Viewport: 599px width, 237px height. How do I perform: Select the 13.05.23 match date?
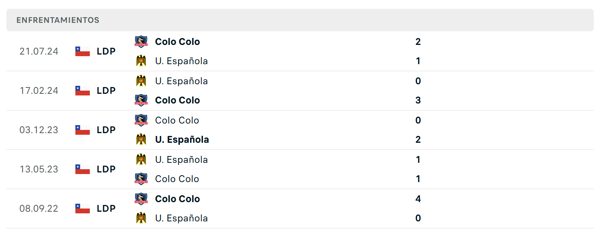[39, 169]
